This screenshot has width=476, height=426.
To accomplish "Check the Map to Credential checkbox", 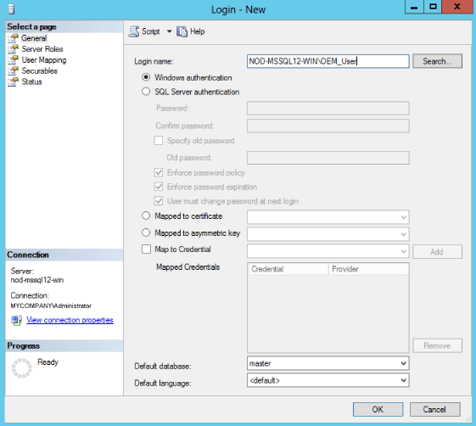I will click(146, 249).
